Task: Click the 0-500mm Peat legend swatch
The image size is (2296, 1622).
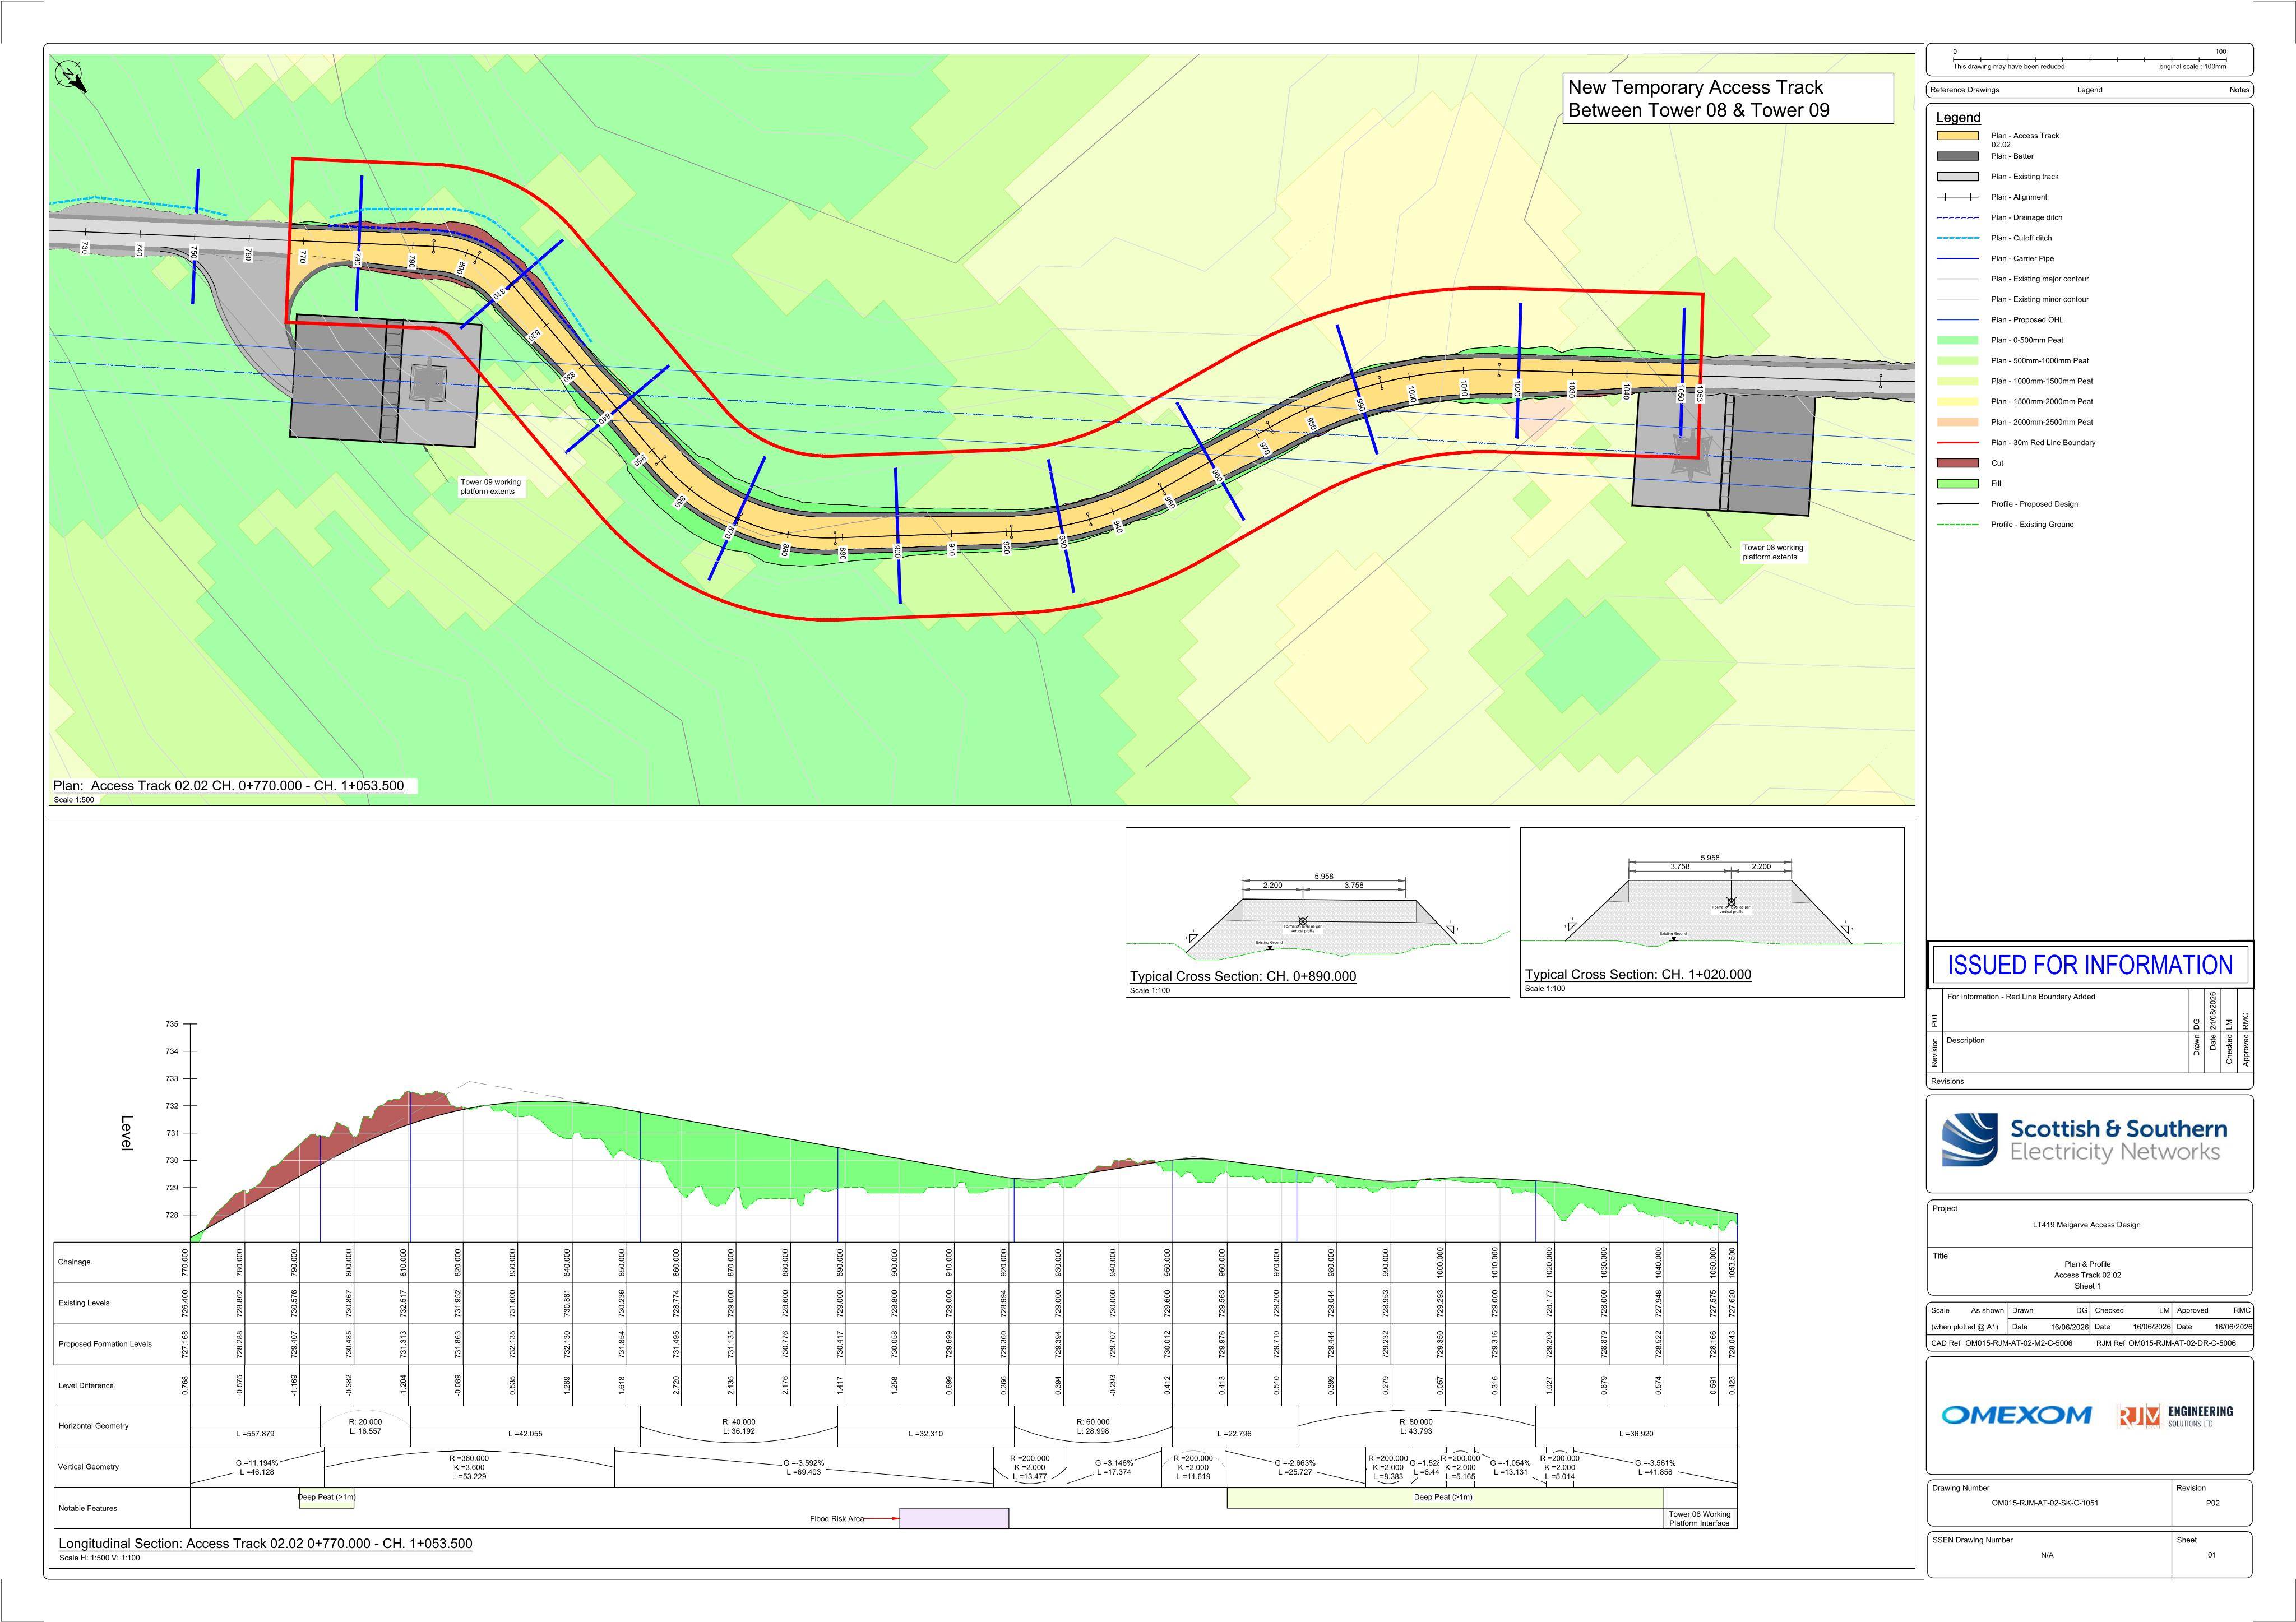Action: coord(1957,340)
